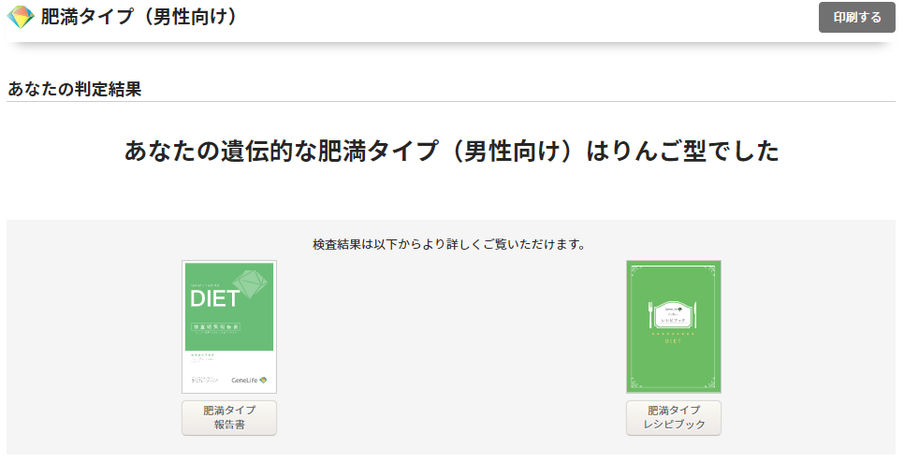Screen dimensions: 904x462
Task: Click the 検査結果報告書 label on report cover
Action: tap(216, 327)
